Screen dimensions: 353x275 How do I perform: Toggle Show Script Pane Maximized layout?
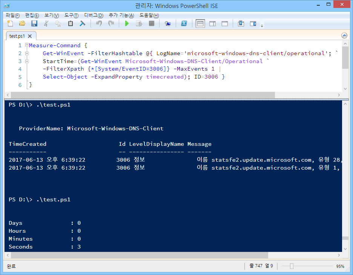coord(224,23)
